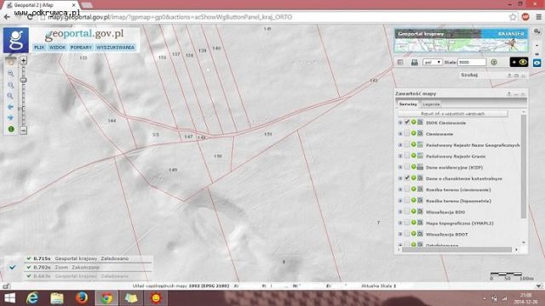Click the plus zoom-in button on map slider

[x=23, y=61]
